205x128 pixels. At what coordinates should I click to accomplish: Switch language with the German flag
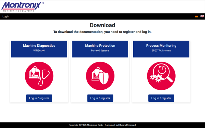tap(196, 16)
